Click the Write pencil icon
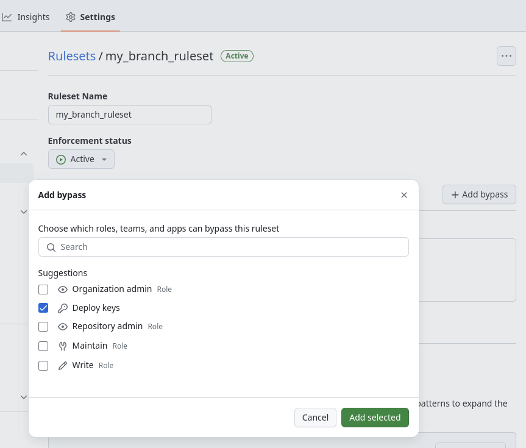Image resolution: width=526 pixels, height=448 pixels. (63, 366)
